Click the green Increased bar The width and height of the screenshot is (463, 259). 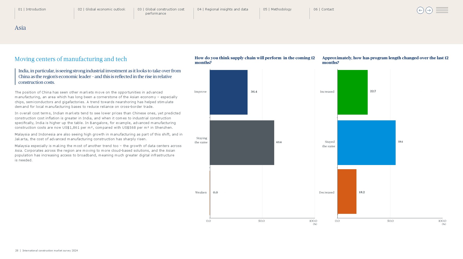click(352, 92)
